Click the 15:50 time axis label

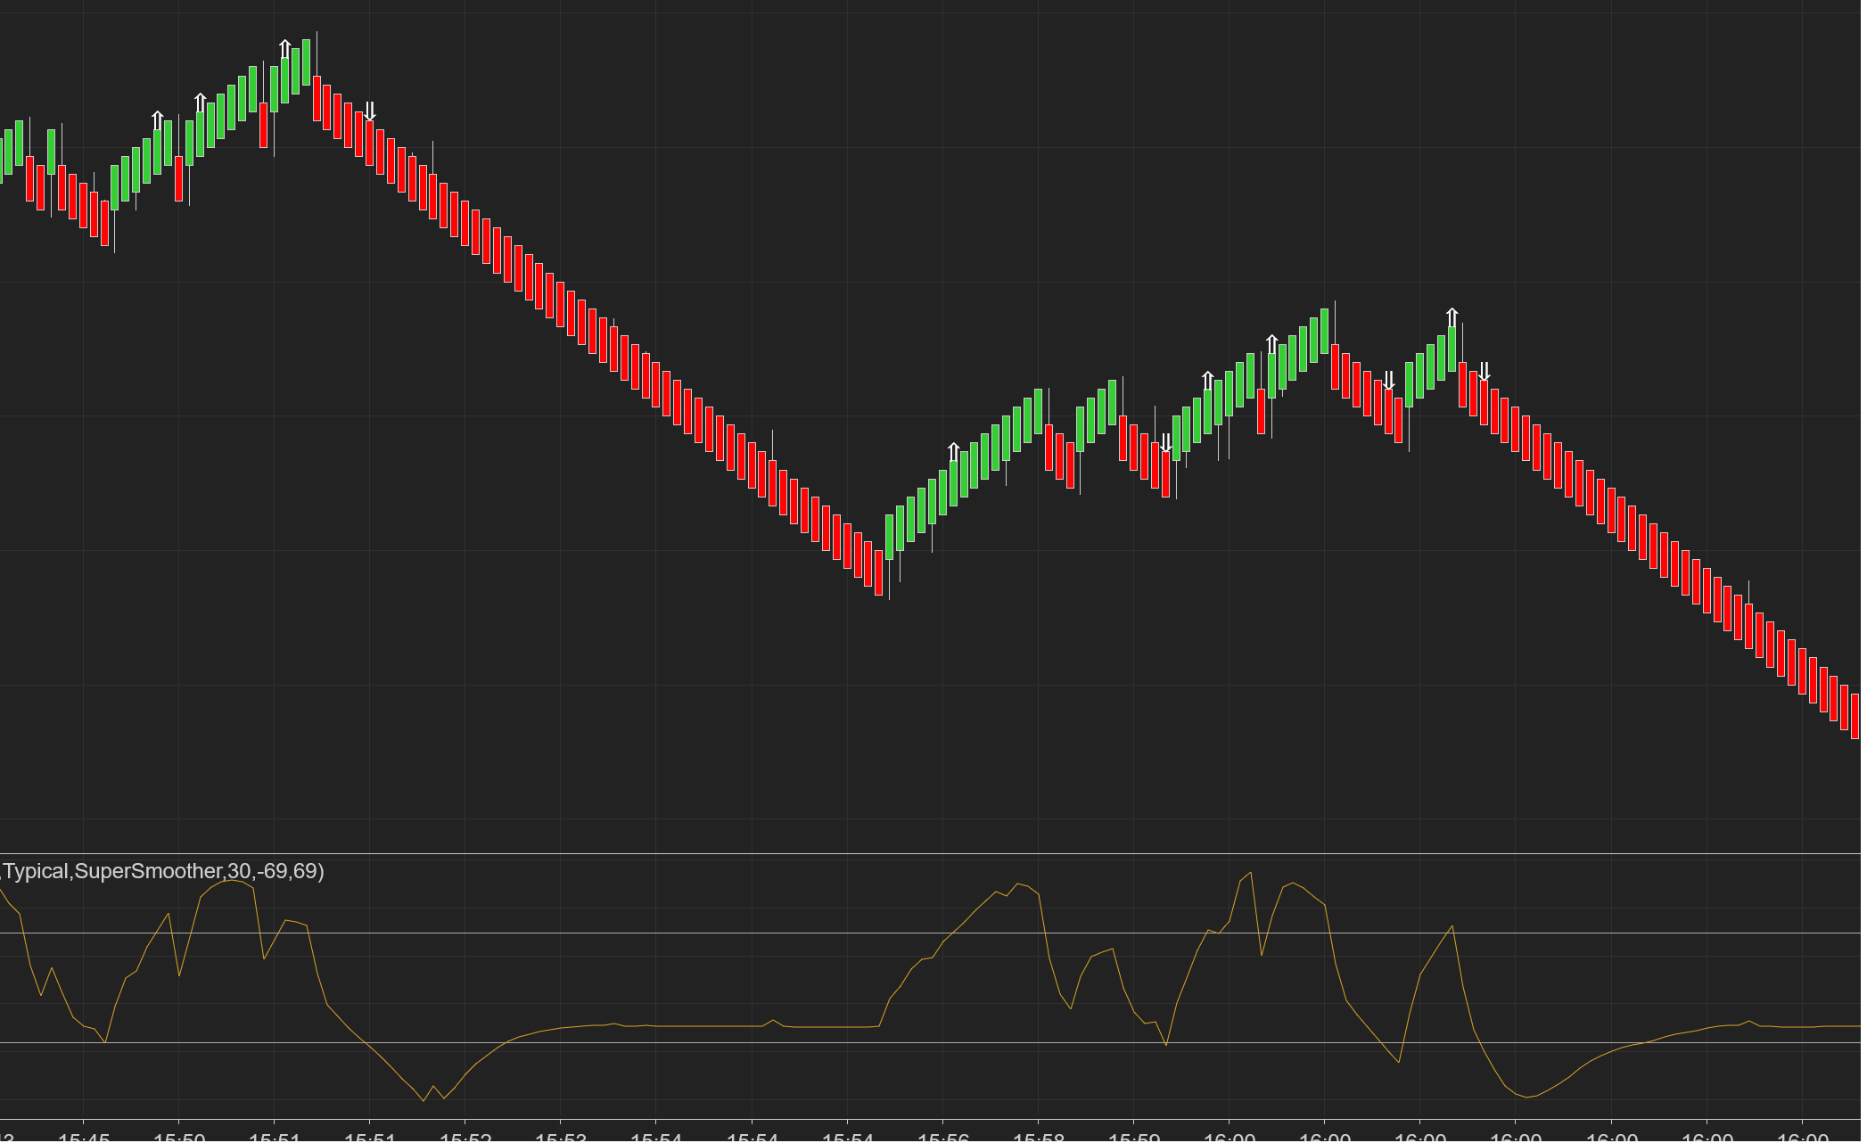tap(179, 1138)
